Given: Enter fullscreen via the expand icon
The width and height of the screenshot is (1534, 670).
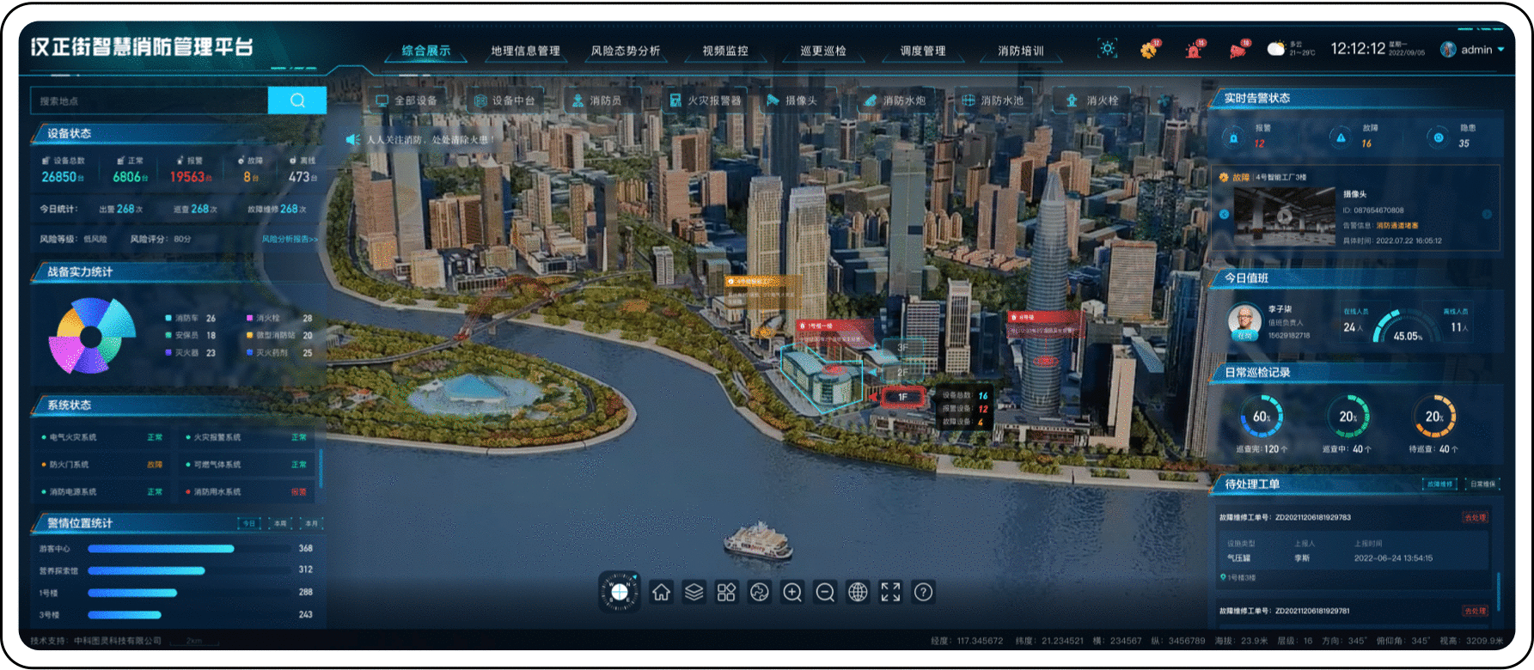Looking at the screenshot, I should [890, 592].
